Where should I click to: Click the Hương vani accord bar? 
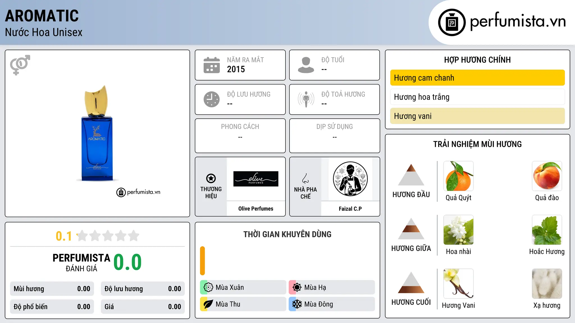tap(477, 116)
